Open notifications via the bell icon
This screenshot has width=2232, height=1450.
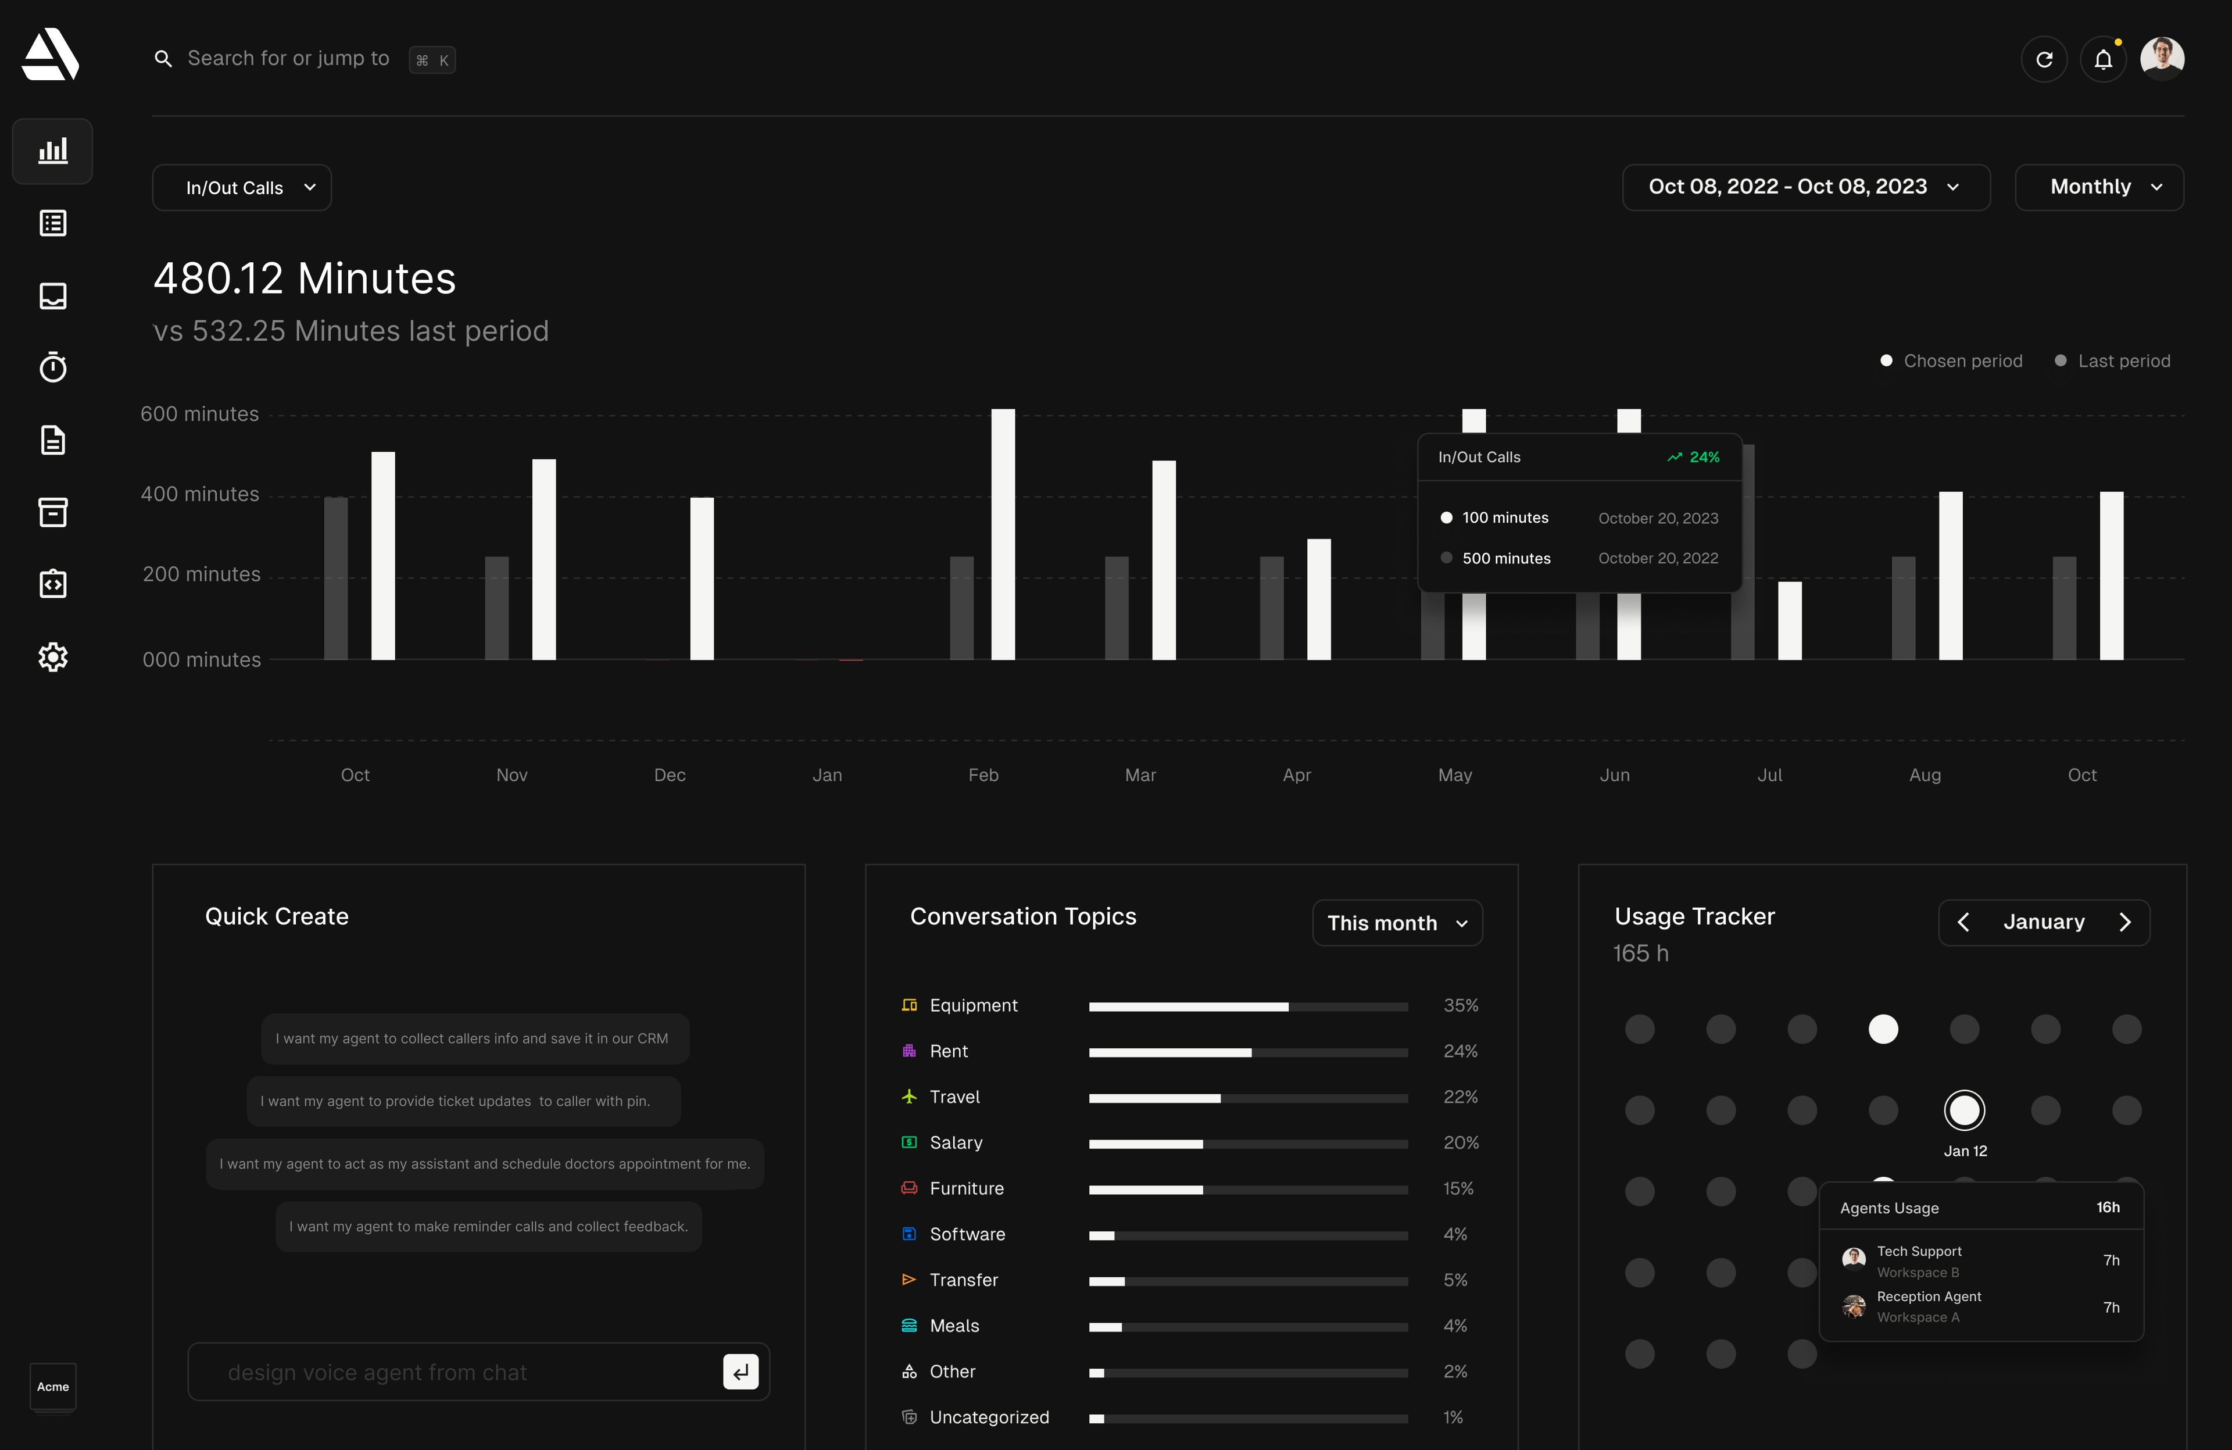pos(2104,58)
